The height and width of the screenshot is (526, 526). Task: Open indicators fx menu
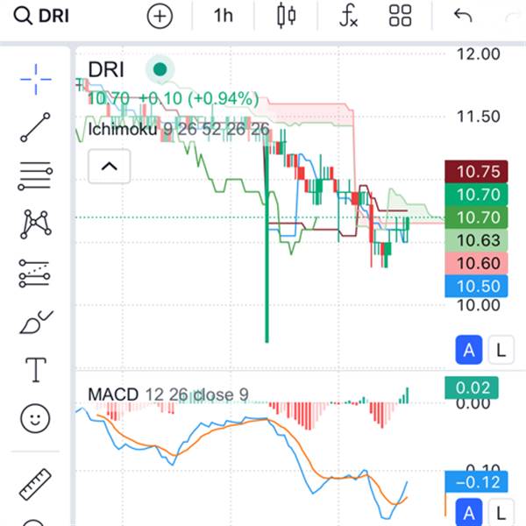tap(349, 16)
